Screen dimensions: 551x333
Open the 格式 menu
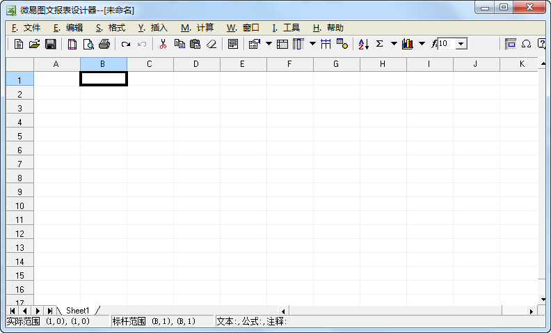click(x=111, y=28)
